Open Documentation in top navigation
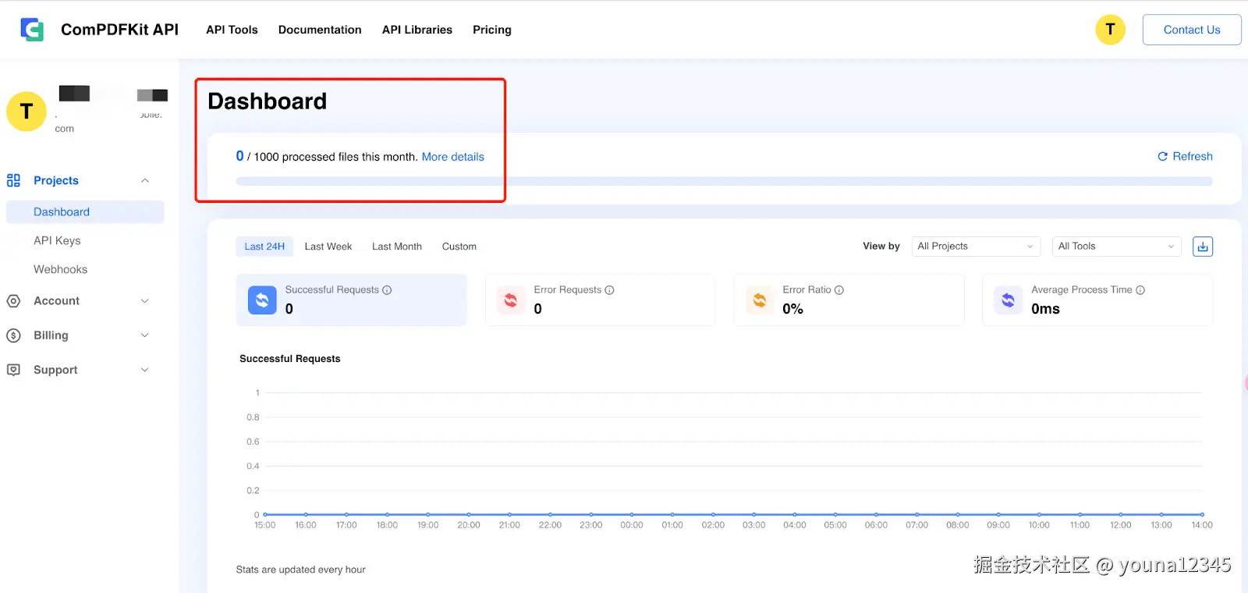 [x=320, y=30]
